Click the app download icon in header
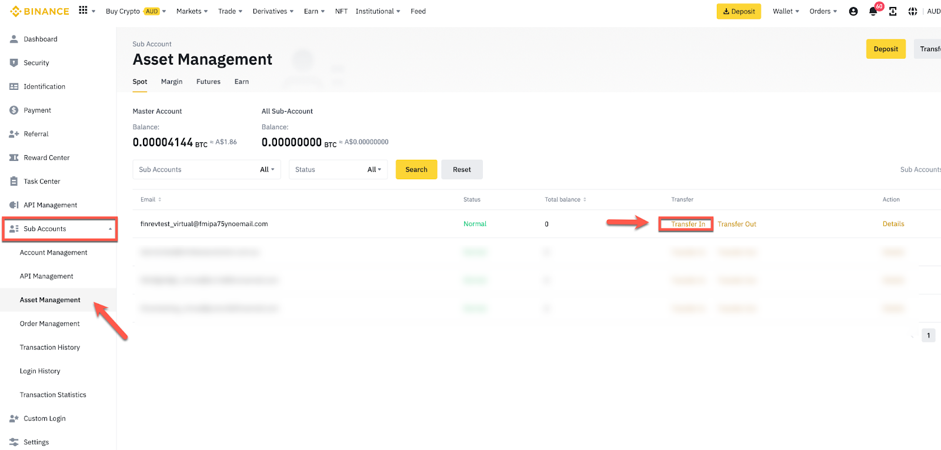Viewport: 941px width, 450px height. [x=893, y=11]
